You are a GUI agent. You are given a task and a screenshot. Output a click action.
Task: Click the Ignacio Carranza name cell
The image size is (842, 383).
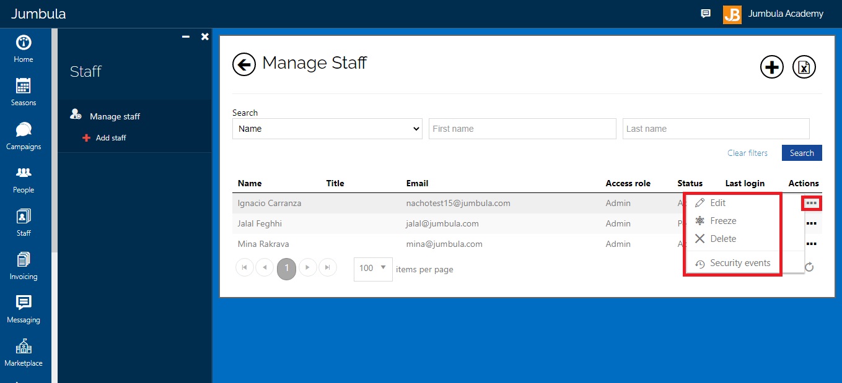pos(270,203)
